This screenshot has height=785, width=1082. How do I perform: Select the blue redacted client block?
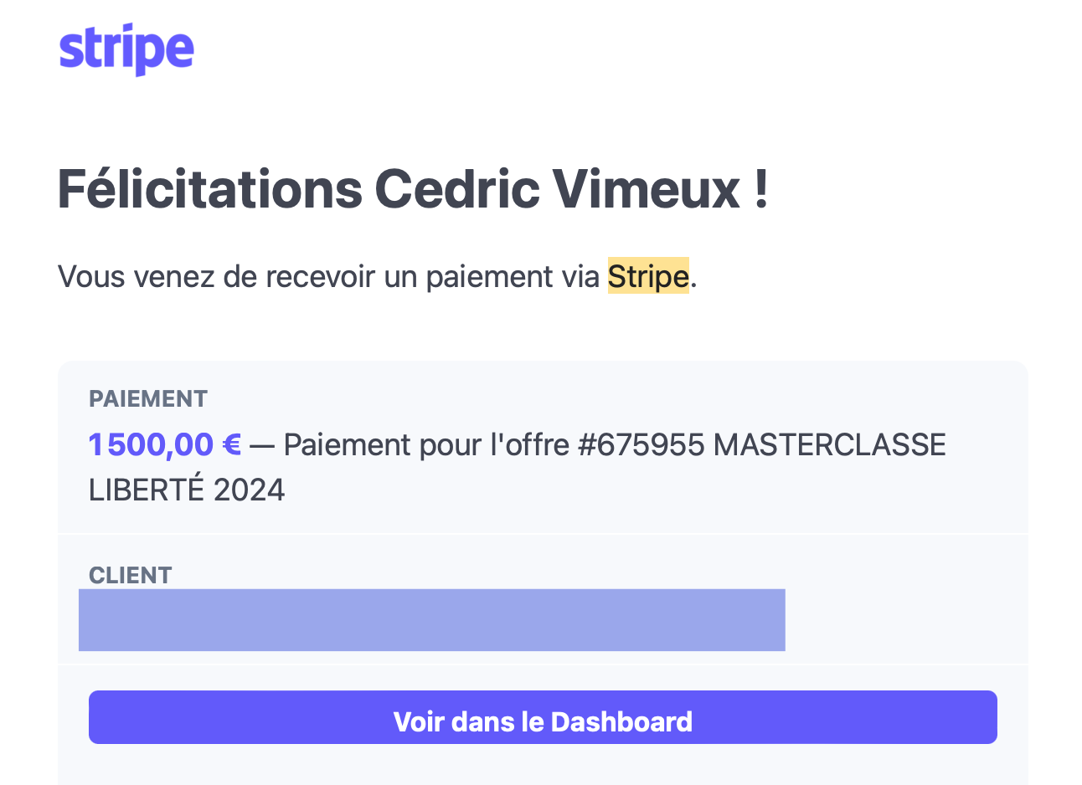point(431,620)
